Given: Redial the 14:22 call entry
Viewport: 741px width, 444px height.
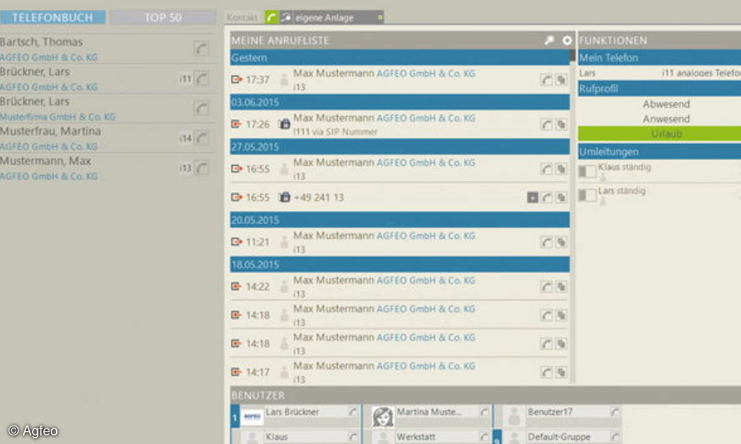Looking at the screenshot, I should coord(546,287).
